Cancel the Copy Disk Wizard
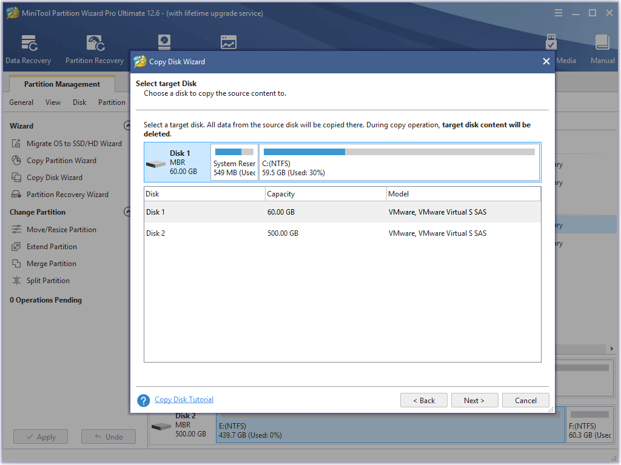The image size is (621, 465). (x=526, y=401)
